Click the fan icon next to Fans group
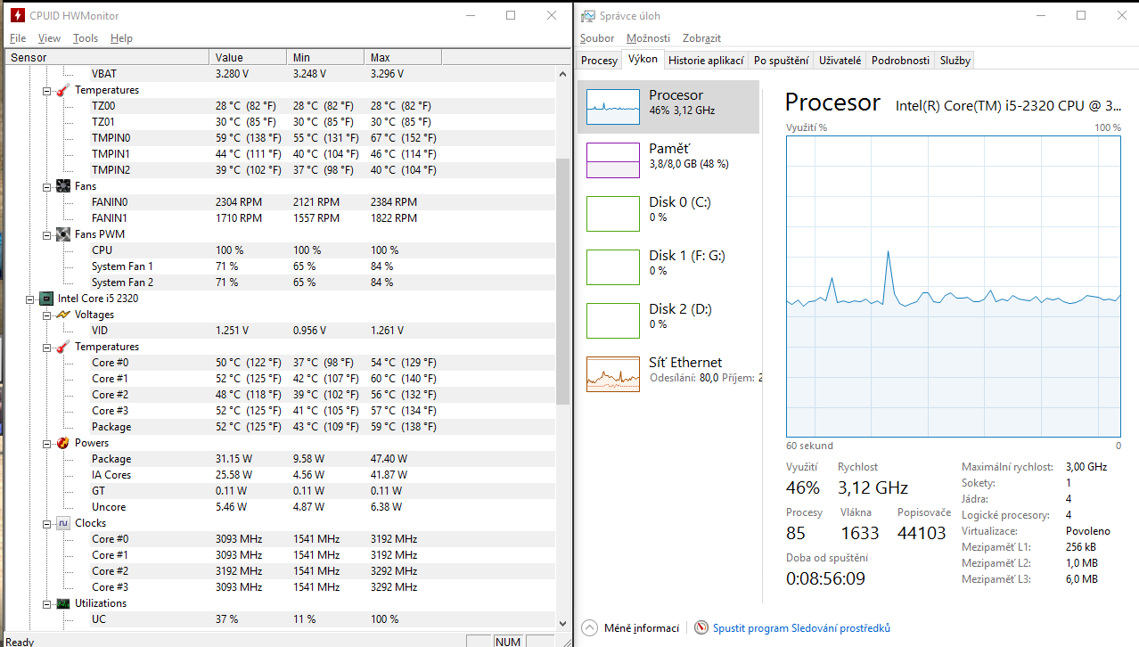 click(x=63, y=186)
